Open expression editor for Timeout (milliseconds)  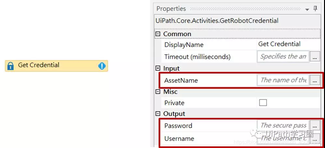[x=315, y=57]
